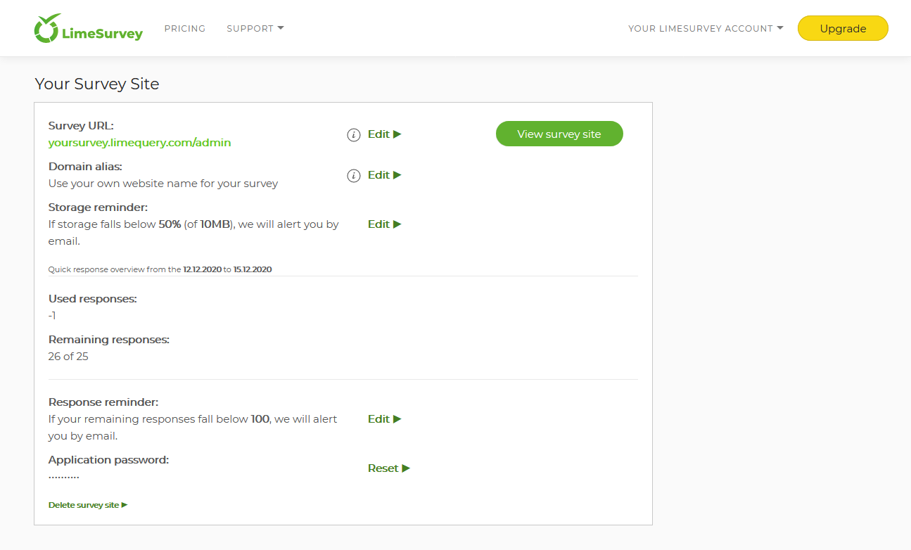Click Delete survey site link

[x=88, y=505]
